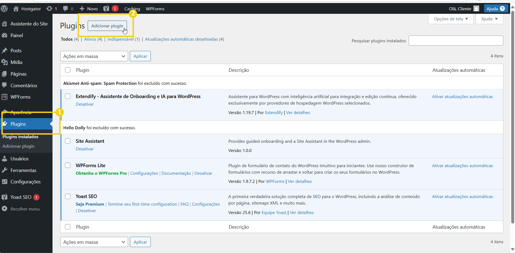Click the Yoast SEO sidebar icon

(x=4, y=197)
